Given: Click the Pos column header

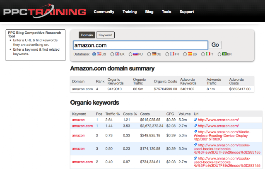Looking at the screenshot, I should (99, 114).
